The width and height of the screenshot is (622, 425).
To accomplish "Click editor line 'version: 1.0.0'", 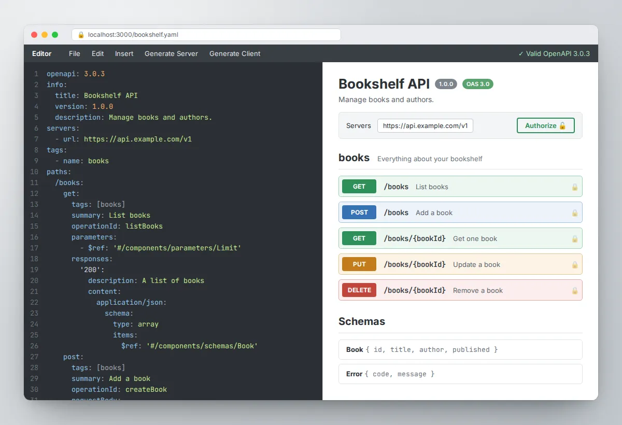I will point(84,106).
